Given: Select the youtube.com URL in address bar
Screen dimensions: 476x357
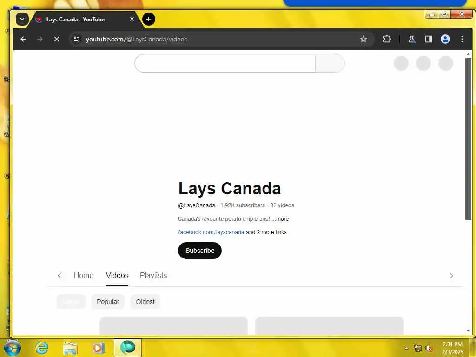Looking at the screenshot, I should coord(136,39).
